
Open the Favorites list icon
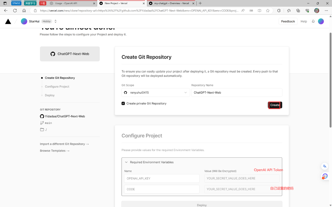tap(289, 10)
